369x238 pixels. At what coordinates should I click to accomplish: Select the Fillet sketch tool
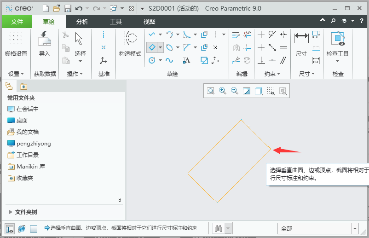[x=187, y=35]
